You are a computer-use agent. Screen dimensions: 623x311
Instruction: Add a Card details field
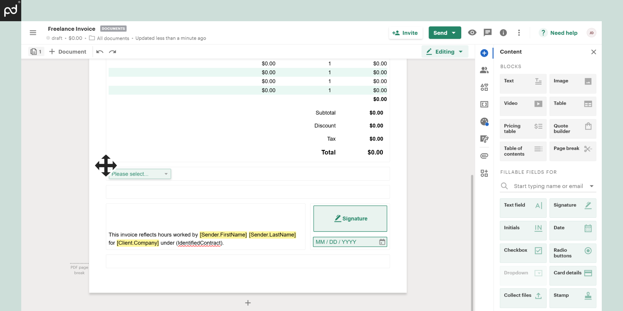573,276
